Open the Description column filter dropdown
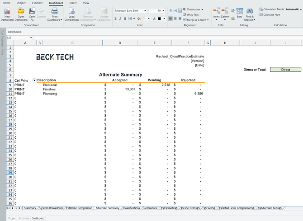The height and width of the screenshot is (221, 303). point(34,80)
